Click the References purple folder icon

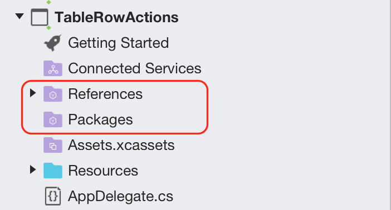point(53,94)
